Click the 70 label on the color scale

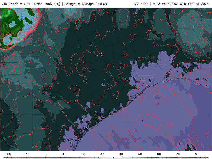click(x=178, y=154)
